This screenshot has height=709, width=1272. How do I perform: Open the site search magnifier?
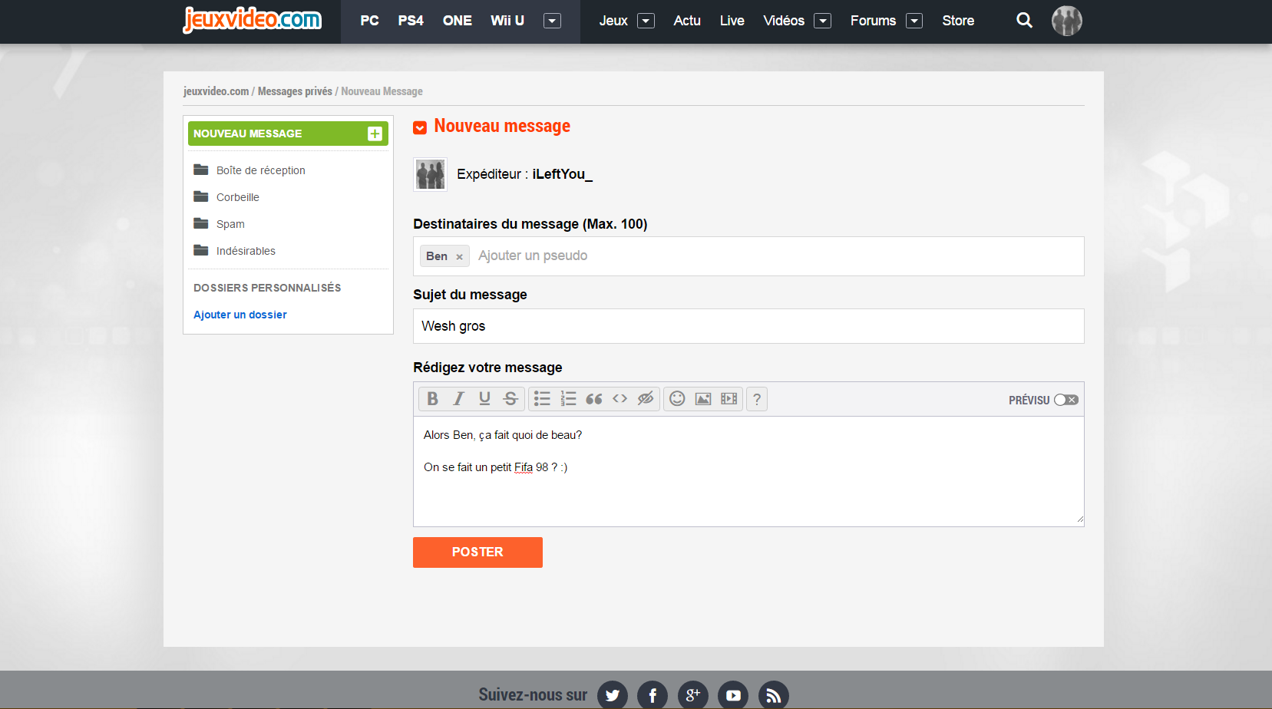(1024, 21)
